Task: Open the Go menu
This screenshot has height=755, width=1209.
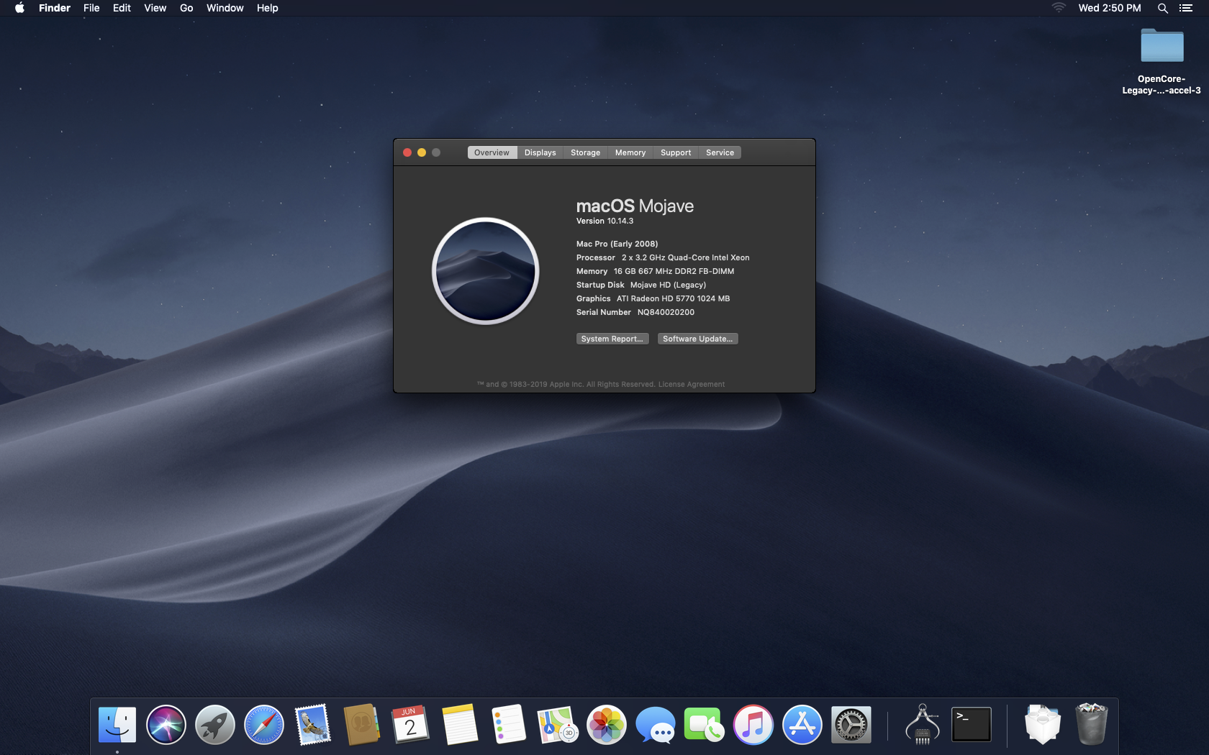Action: (x=186, y=8)
